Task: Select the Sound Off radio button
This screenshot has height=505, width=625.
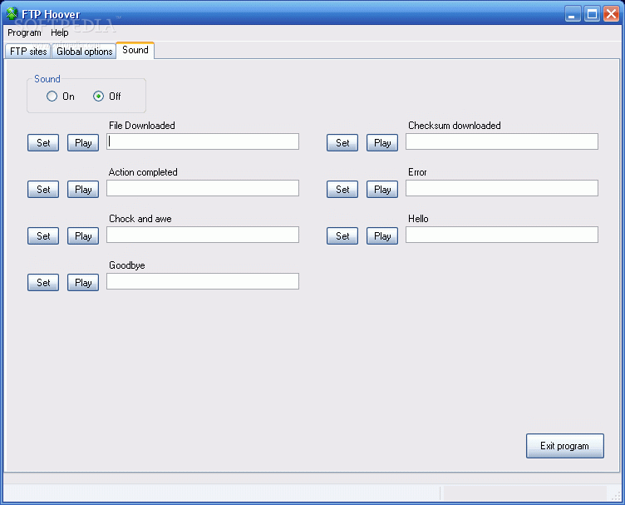Action: pyautogui.click(x=98, y=97)
